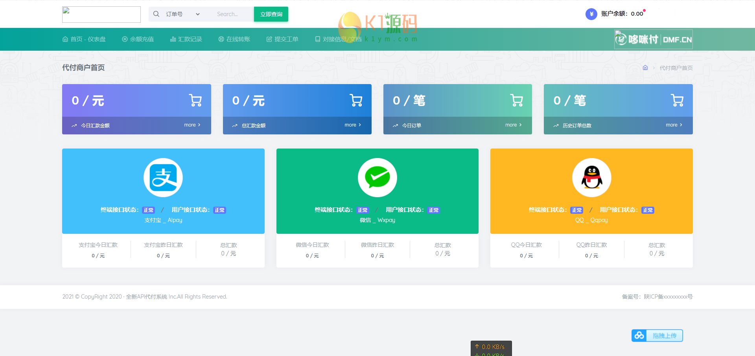Open the 提交工单 page

[282, 39]
